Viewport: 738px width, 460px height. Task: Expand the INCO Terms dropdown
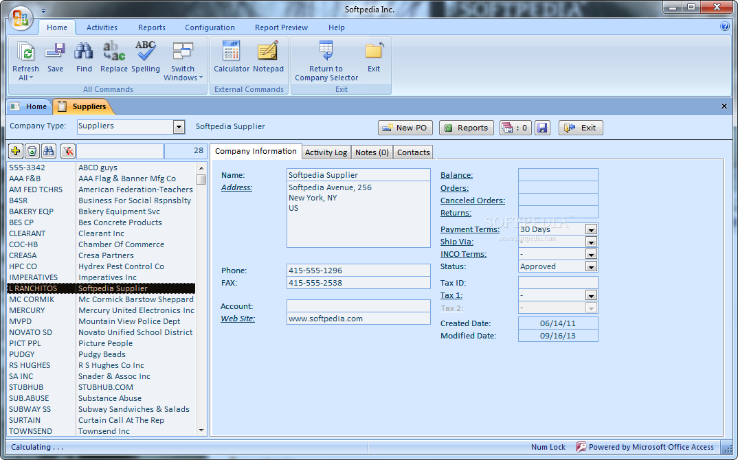coord(591,254)
